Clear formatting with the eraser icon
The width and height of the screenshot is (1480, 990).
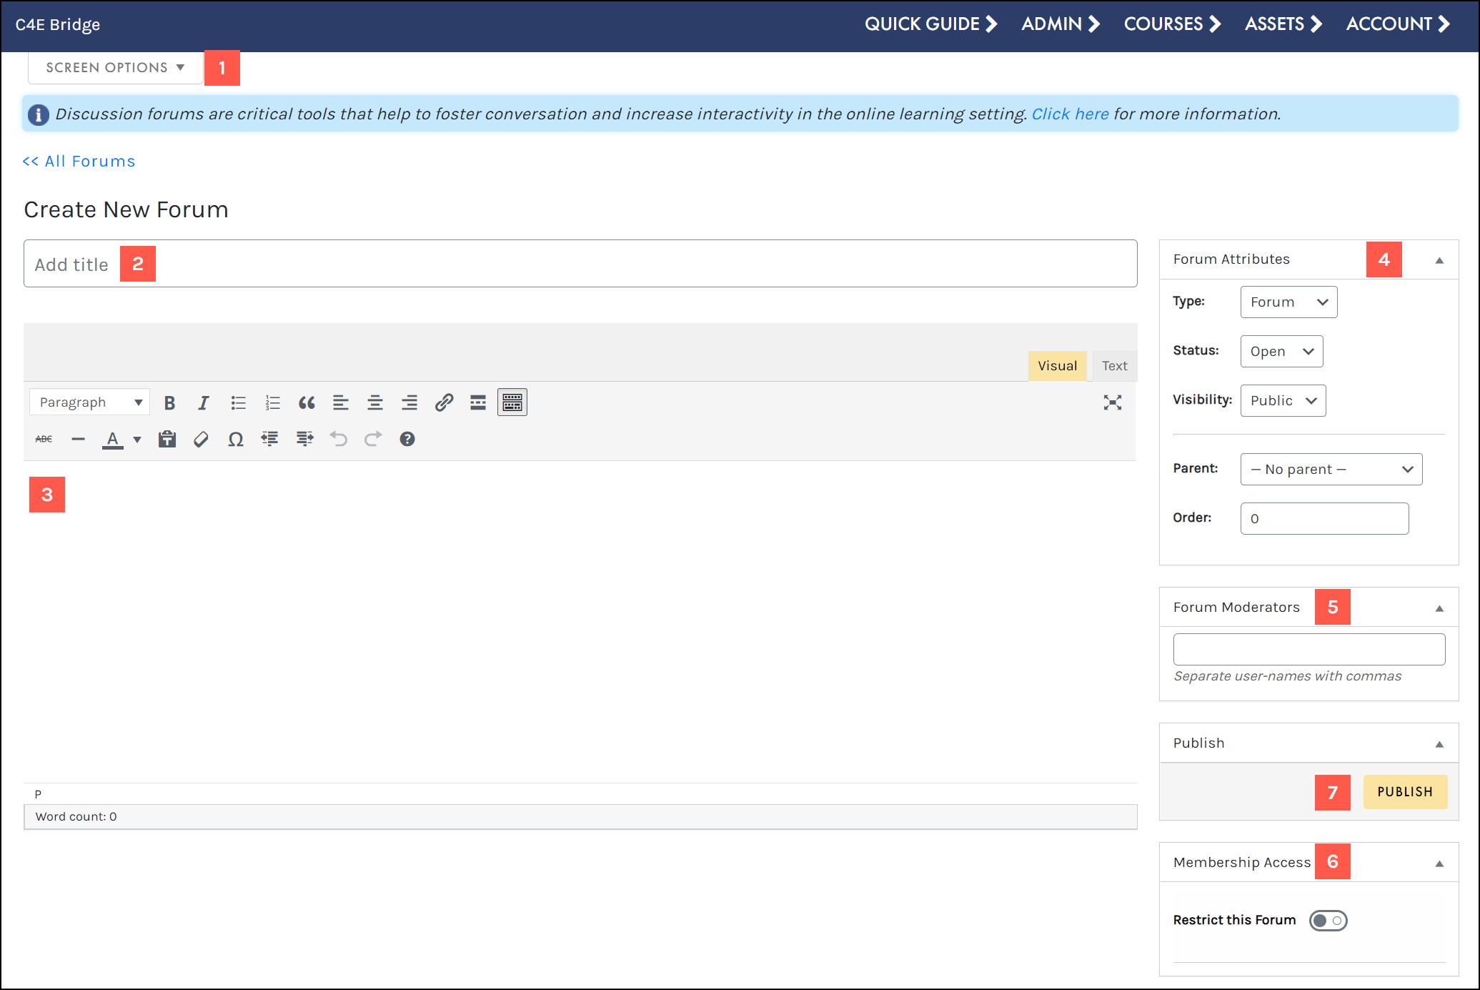202,439
